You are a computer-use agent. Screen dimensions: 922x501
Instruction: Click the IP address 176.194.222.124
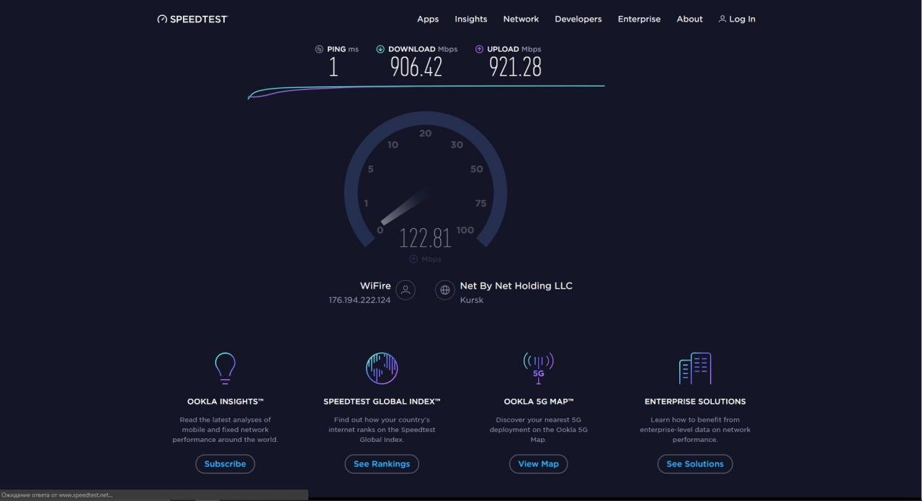click(359, 300)
